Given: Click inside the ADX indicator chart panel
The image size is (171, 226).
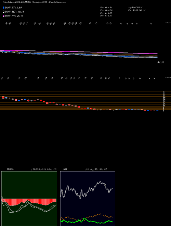Looking at the screenshot, I should 88,199.
